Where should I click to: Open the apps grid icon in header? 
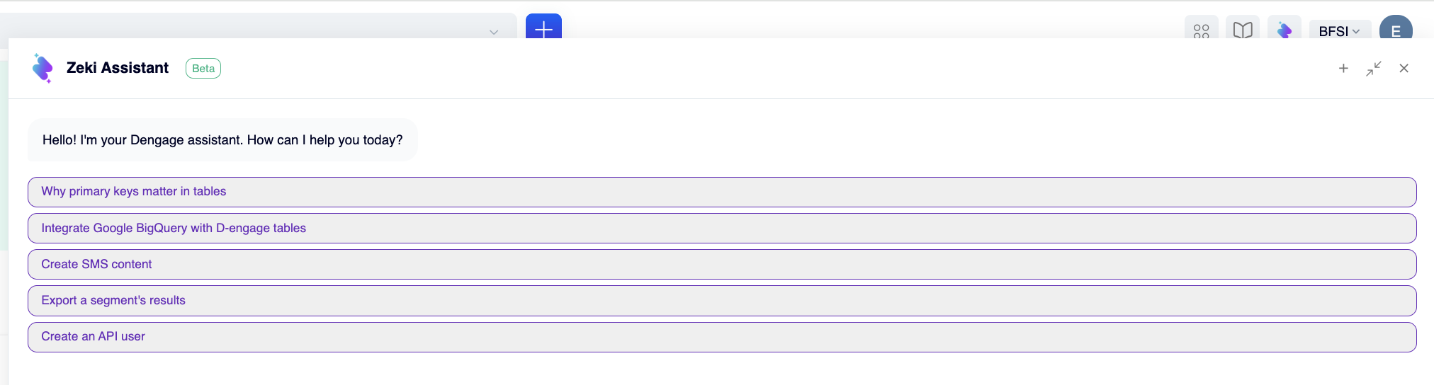pos(1201,29)
